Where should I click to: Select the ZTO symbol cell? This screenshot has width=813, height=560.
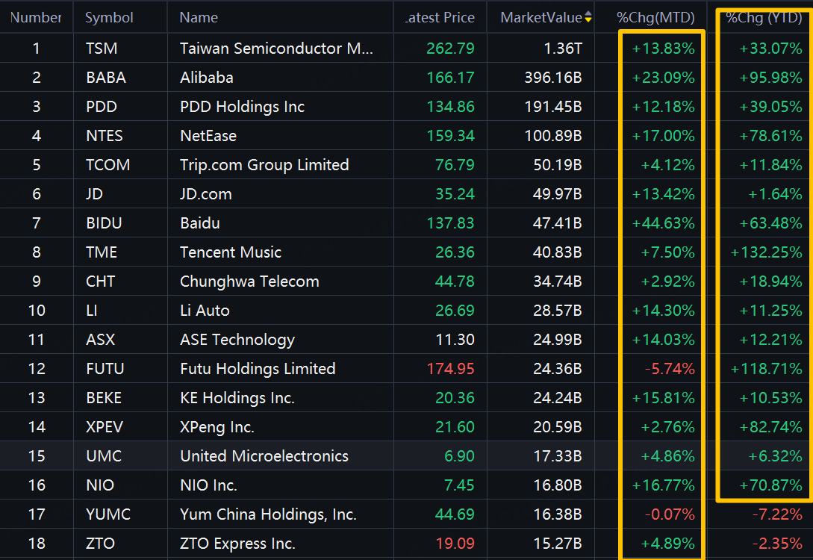[101, 543]
